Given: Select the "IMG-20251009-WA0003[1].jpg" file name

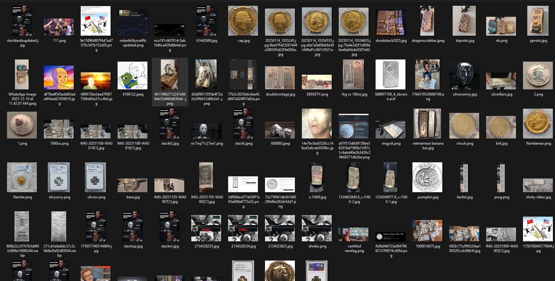Looking at the screenshot, I should click(x=502, y=249).
